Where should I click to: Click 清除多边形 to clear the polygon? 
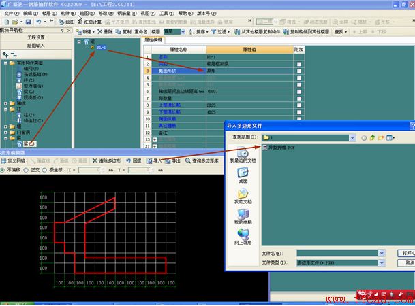click(107, 160)
